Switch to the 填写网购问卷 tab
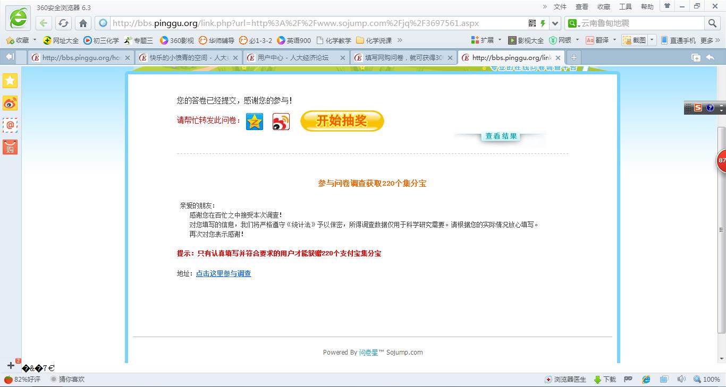Image resolution: width=726 pixels, height=387 pixels. coord(403,58)
